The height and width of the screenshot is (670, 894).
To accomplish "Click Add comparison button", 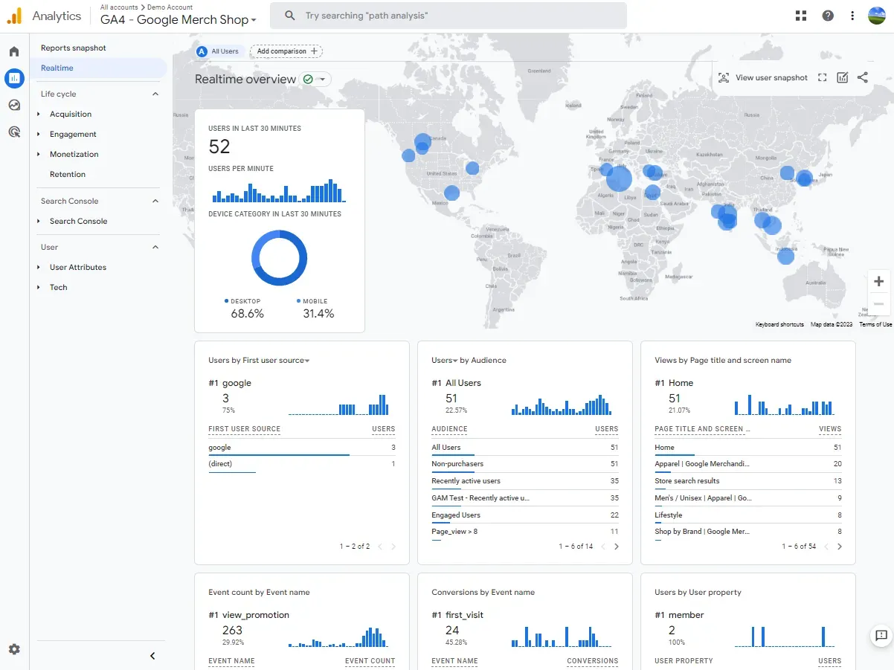I will [x=286, y=51].
